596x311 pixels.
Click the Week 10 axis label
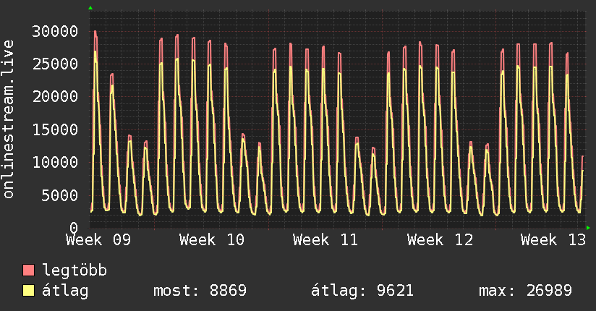(x=212, y=240)
